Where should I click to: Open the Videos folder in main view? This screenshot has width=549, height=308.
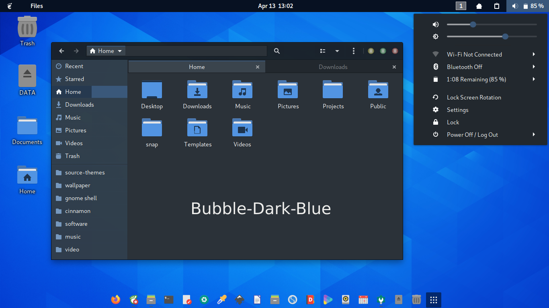pos(242,128)
